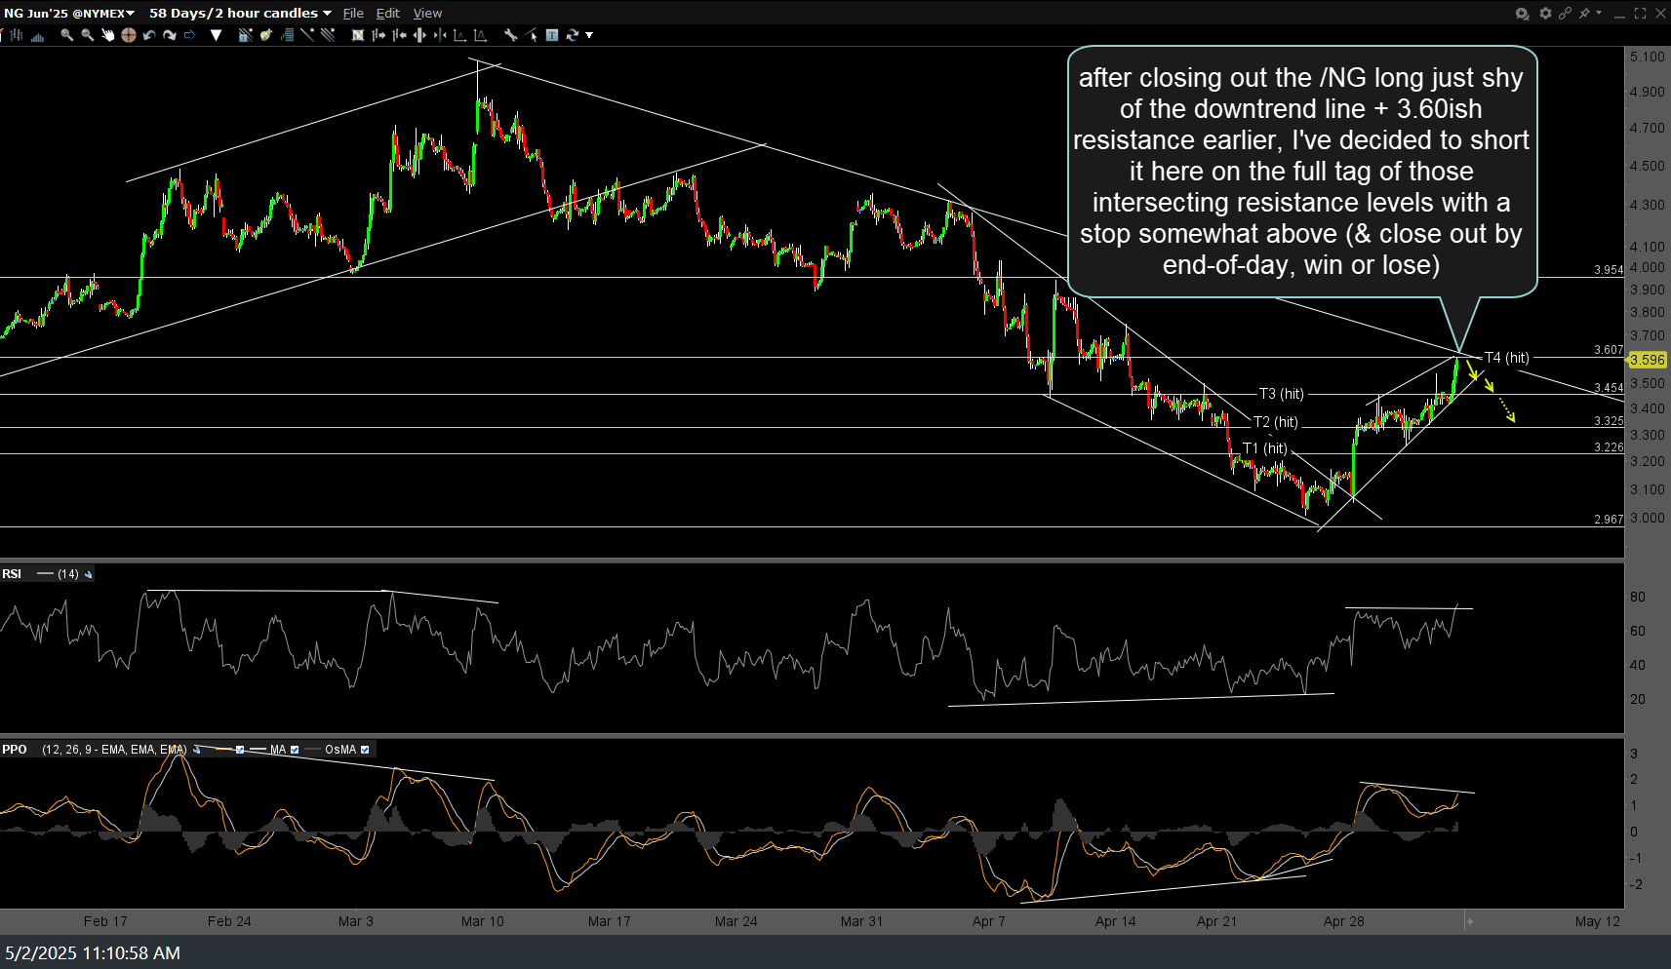Click the refresh chart icon

pos(573,35)
